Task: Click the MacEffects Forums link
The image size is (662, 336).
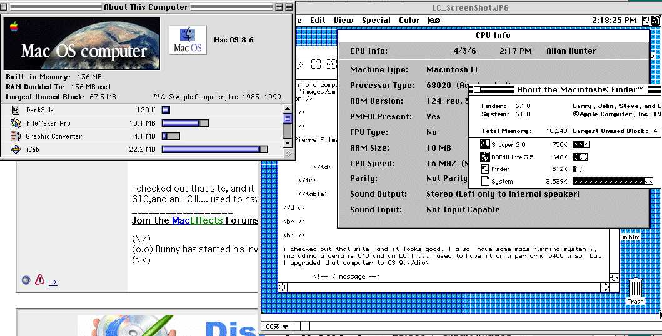Action: coord(194,220)
